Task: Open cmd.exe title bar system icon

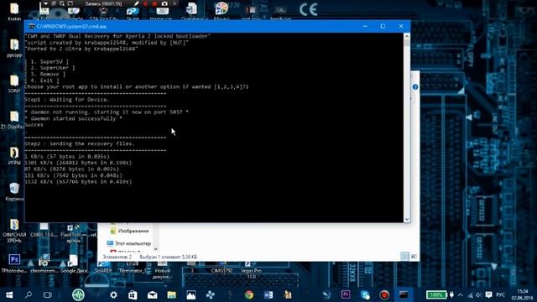Action: (31, 26)
